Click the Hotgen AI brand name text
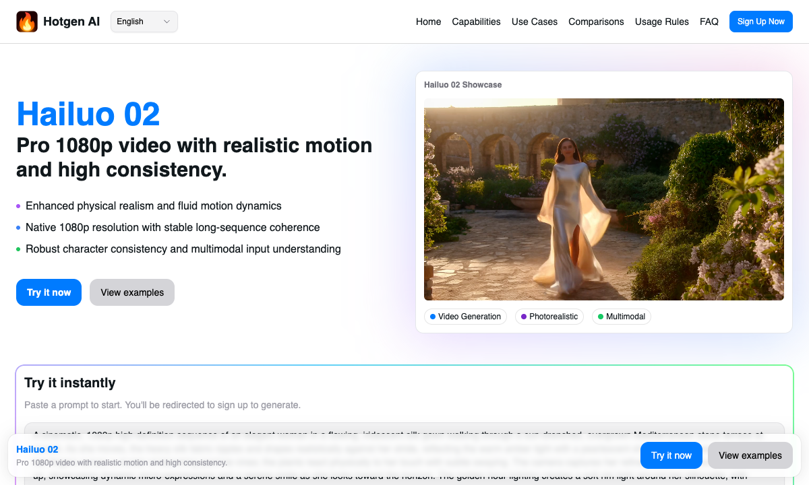 [x=71, y=22]
